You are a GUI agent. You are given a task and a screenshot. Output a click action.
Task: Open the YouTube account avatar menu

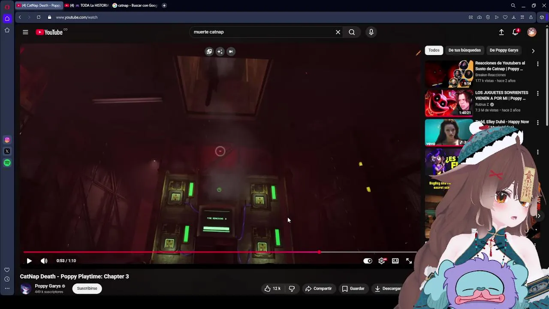point(532,32)
